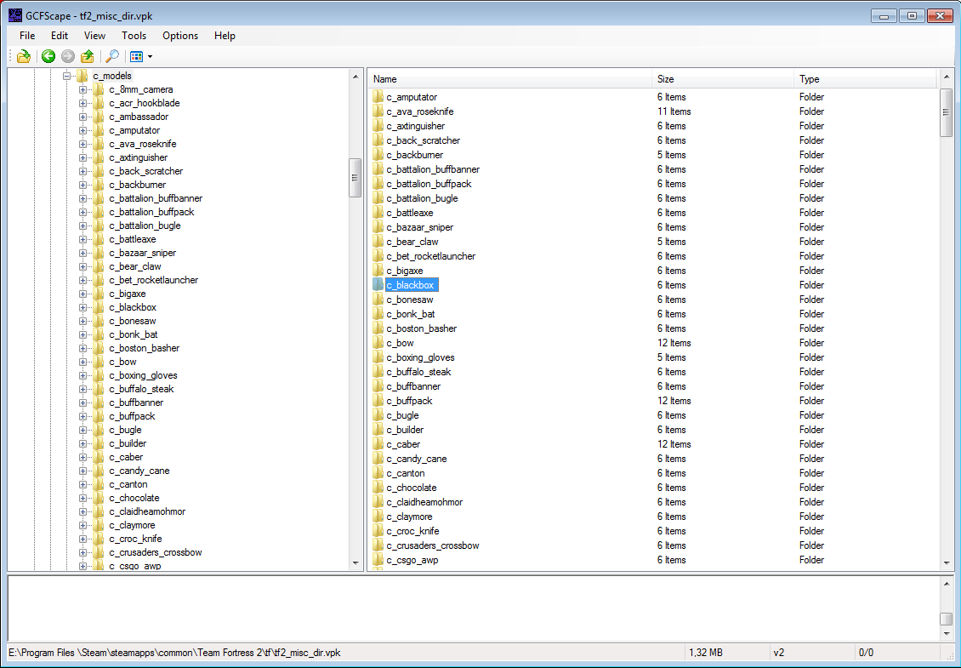The image size is (961, 668).
Task: Click c_models folder icon in tree
Action: click(x=82, y=76)
